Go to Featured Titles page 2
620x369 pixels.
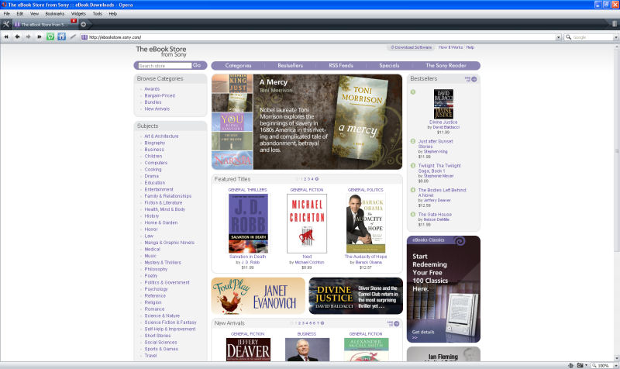point(305,179)
